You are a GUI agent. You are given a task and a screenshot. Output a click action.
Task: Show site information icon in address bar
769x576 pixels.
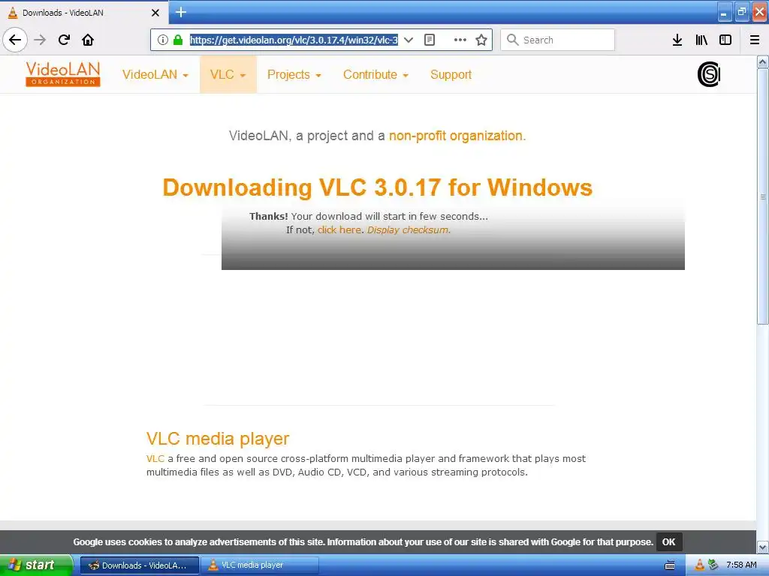(163, 40)
